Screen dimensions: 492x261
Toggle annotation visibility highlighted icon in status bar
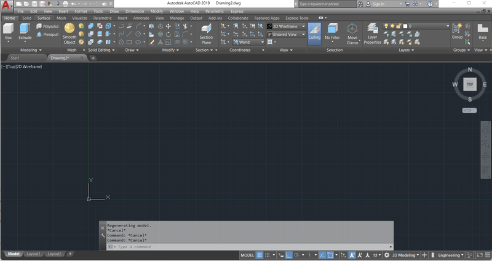(x=352, y=255)
